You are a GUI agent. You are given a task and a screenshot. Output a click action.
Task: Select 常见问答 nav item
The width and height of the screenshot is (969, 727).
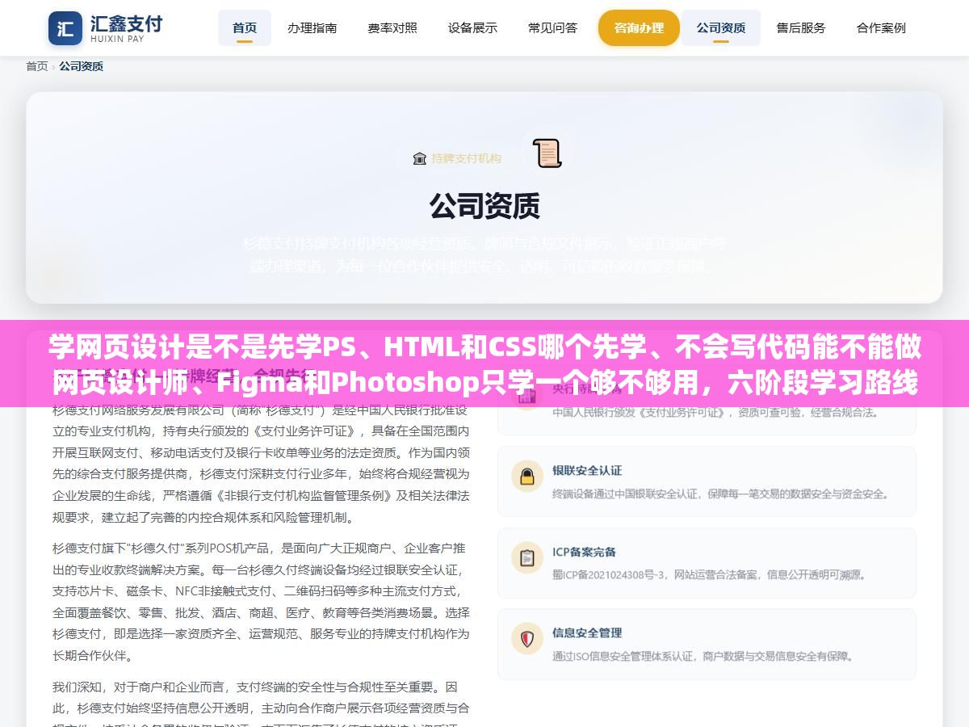pyautogui.click(x=553, y=28)
